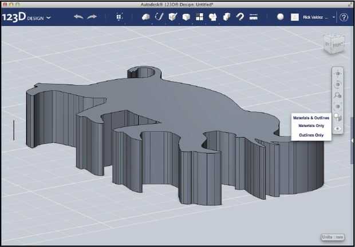Undo the last action
The height and width of the screenshot is (247, 355).
pyautogui.click(x=78, y=17)
